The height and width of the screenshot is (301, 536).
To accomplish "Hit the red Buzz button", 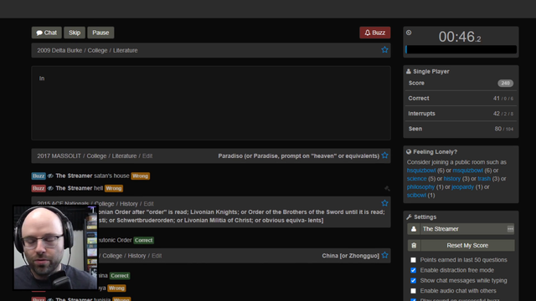I will (x=374, y=33).
